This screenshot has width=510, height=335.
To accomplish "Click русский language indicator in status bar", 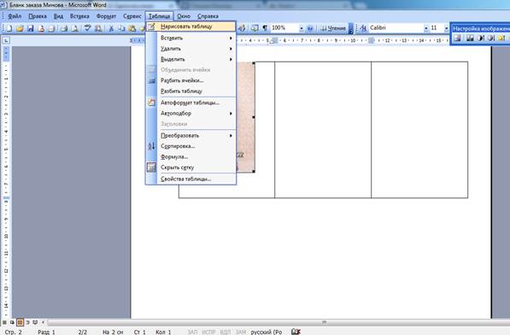I will pyautogui.click(x=267, y=332).
